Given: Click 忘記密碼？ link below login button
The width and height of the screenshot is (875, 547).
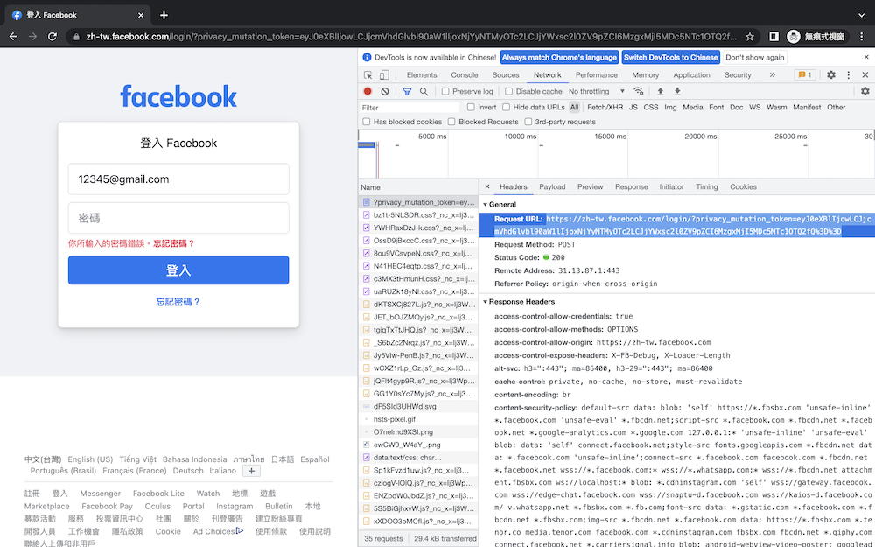Looking at the screenshot, I should 178,302.
